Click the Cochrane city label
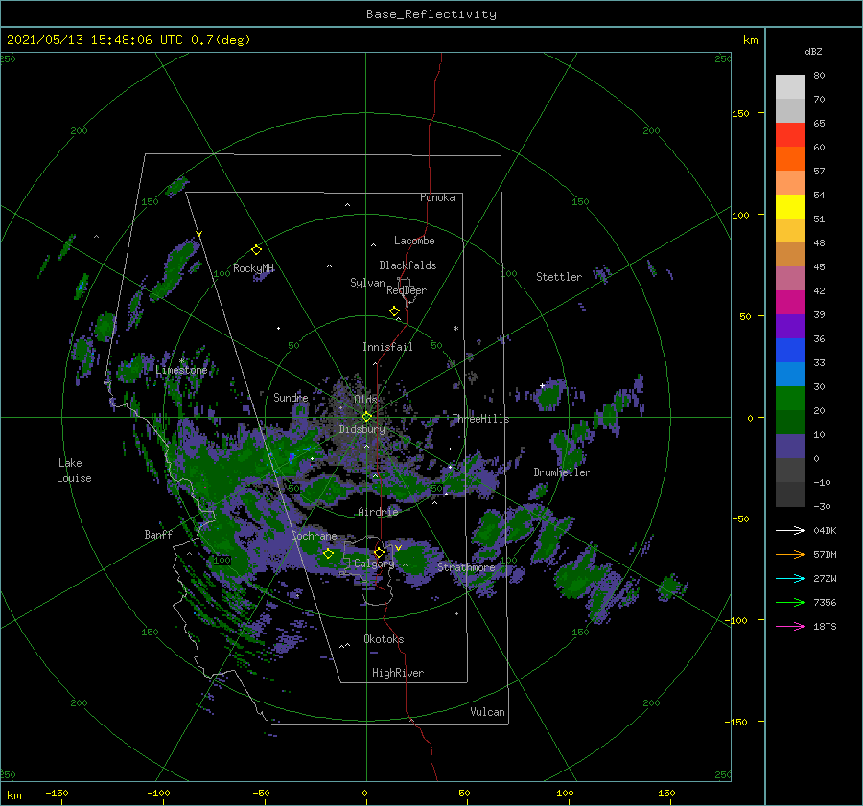 tap(314, 536)
